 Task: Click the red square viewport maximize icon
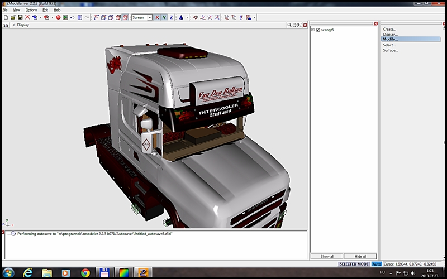pos(306,25)
